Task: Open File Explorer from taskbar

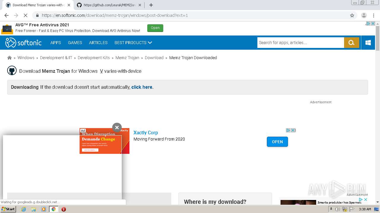Action: [x=34, y=209]
